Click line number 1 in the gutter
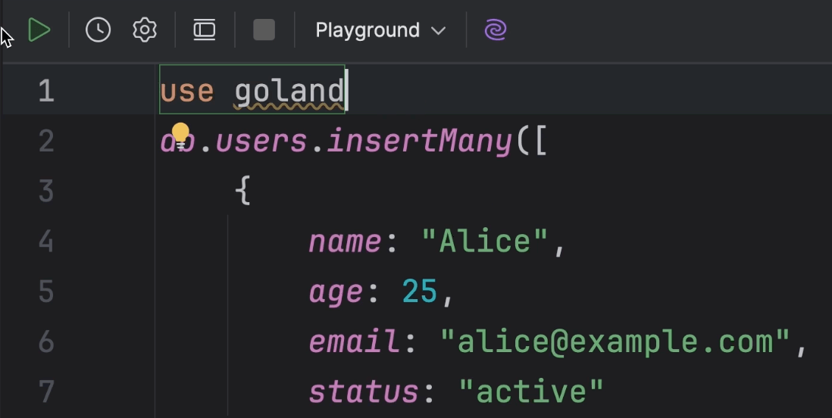The image size is (832, 418). [x=45, y=91]
